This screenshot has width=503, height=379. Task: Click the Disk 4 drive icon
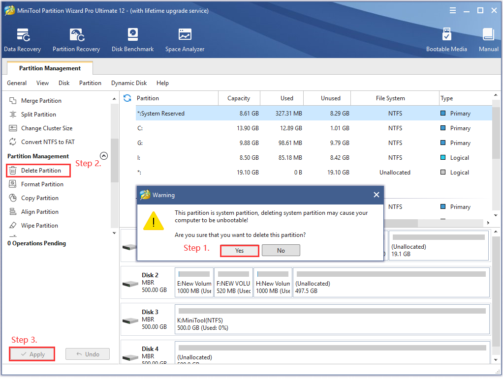coord(130,357)
